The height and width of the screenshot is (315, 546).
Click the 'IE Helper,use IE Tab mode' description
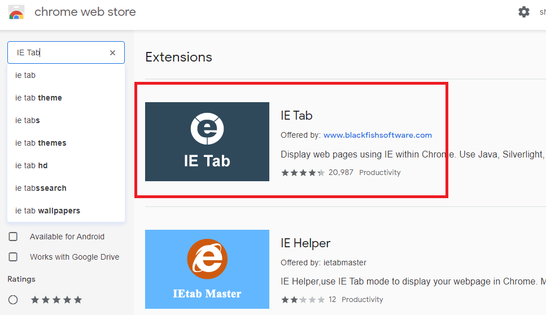(x=413, y=281)
